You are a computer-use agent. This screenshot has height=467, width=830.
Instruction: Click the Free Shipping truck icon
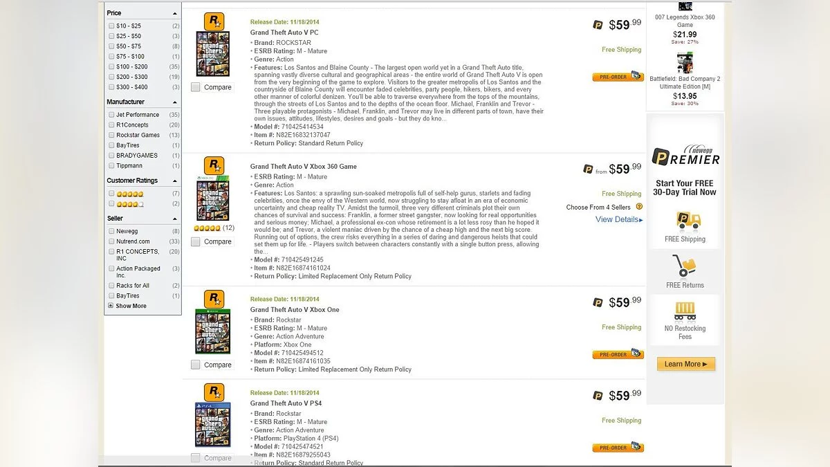[x=685, y=221]
